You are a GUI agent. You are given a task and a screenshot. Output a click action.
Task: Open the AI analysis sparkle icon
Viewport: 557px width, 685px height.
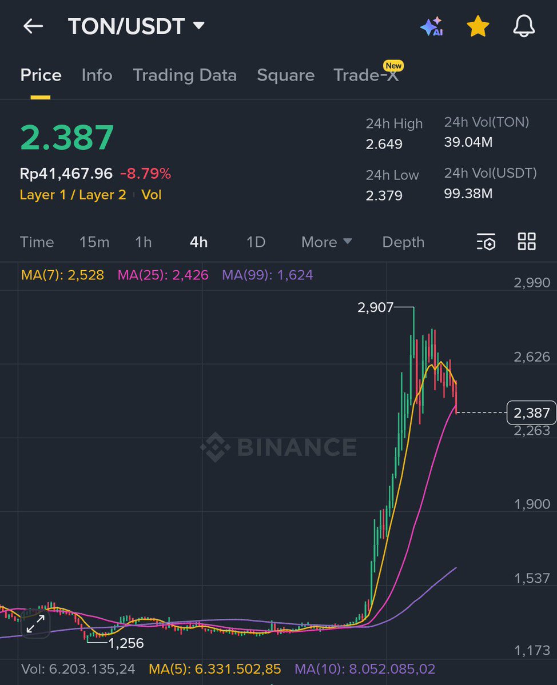pyautogui.click(x=432, y=27)
